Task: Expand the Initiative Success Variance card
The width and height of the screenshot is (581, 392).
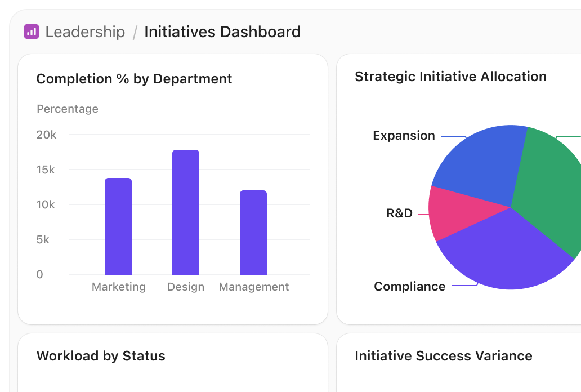Action: click(444, 356)
